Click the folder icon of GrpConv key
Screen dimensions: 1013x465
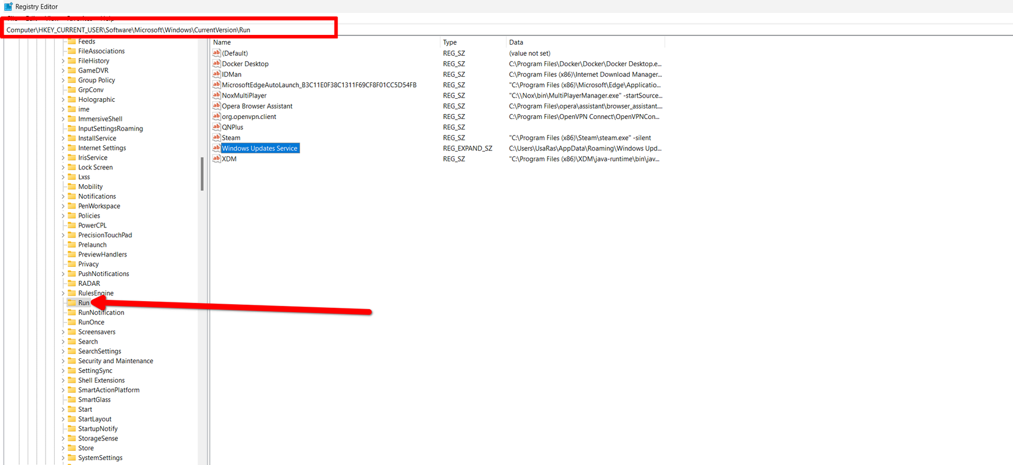(x=72, y=90)
